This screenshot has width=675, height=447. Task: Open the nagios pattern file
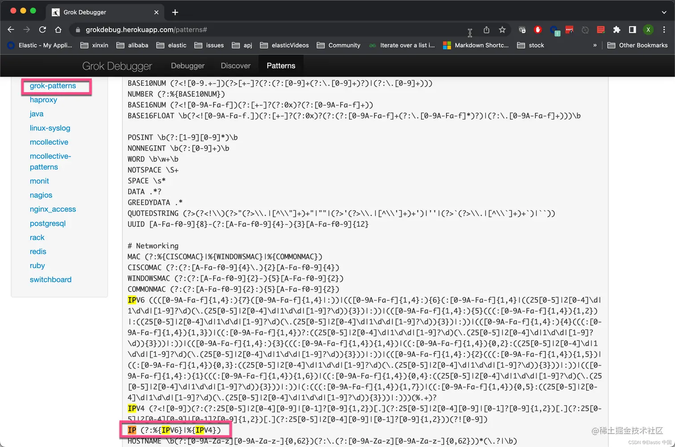click(41, 195)
